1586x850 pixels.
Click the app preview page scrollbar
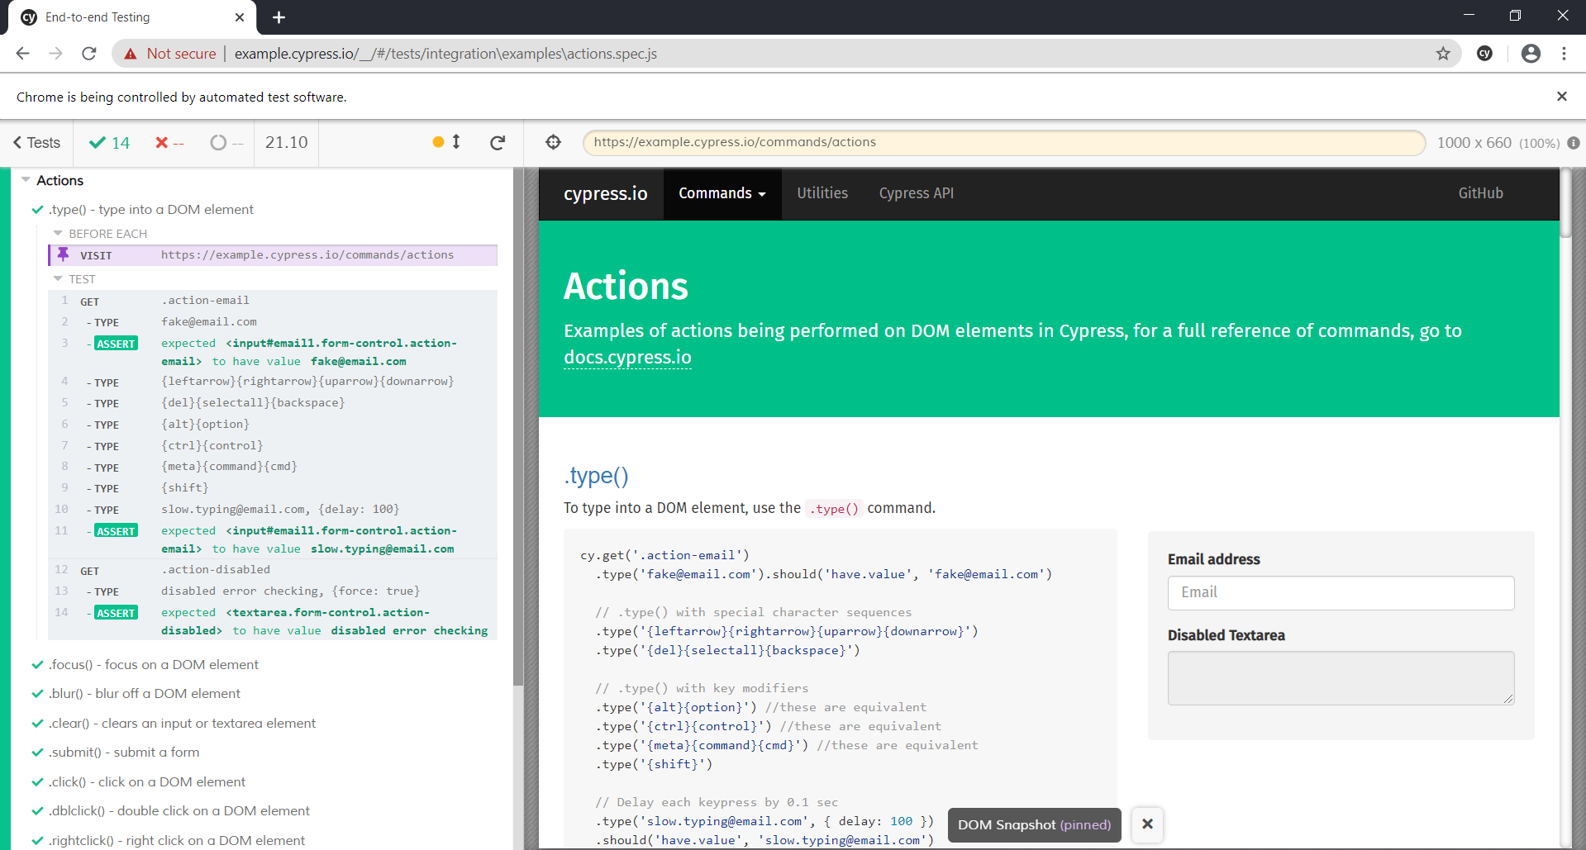(1565, 203)
